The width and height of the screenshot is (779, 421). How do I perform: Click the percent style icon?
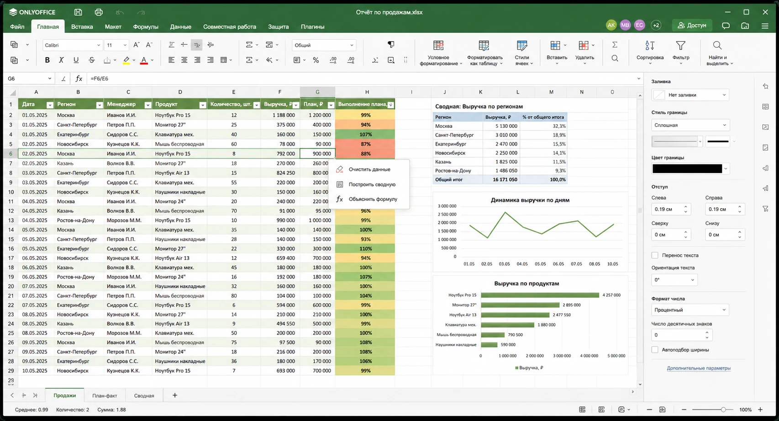(316, 60)
